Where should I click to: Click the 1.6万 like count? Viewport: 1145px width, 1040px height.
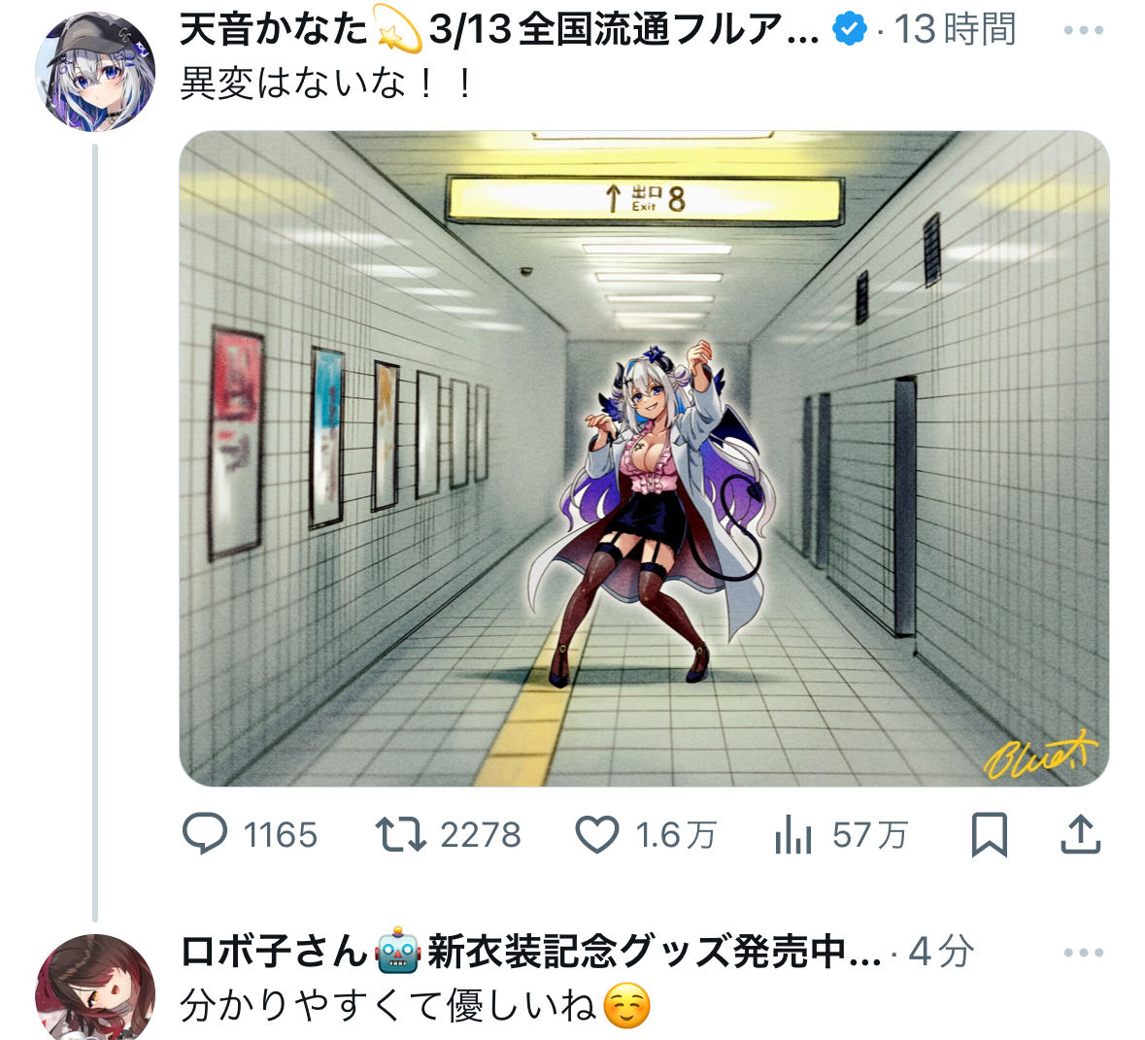pos(676,835)
